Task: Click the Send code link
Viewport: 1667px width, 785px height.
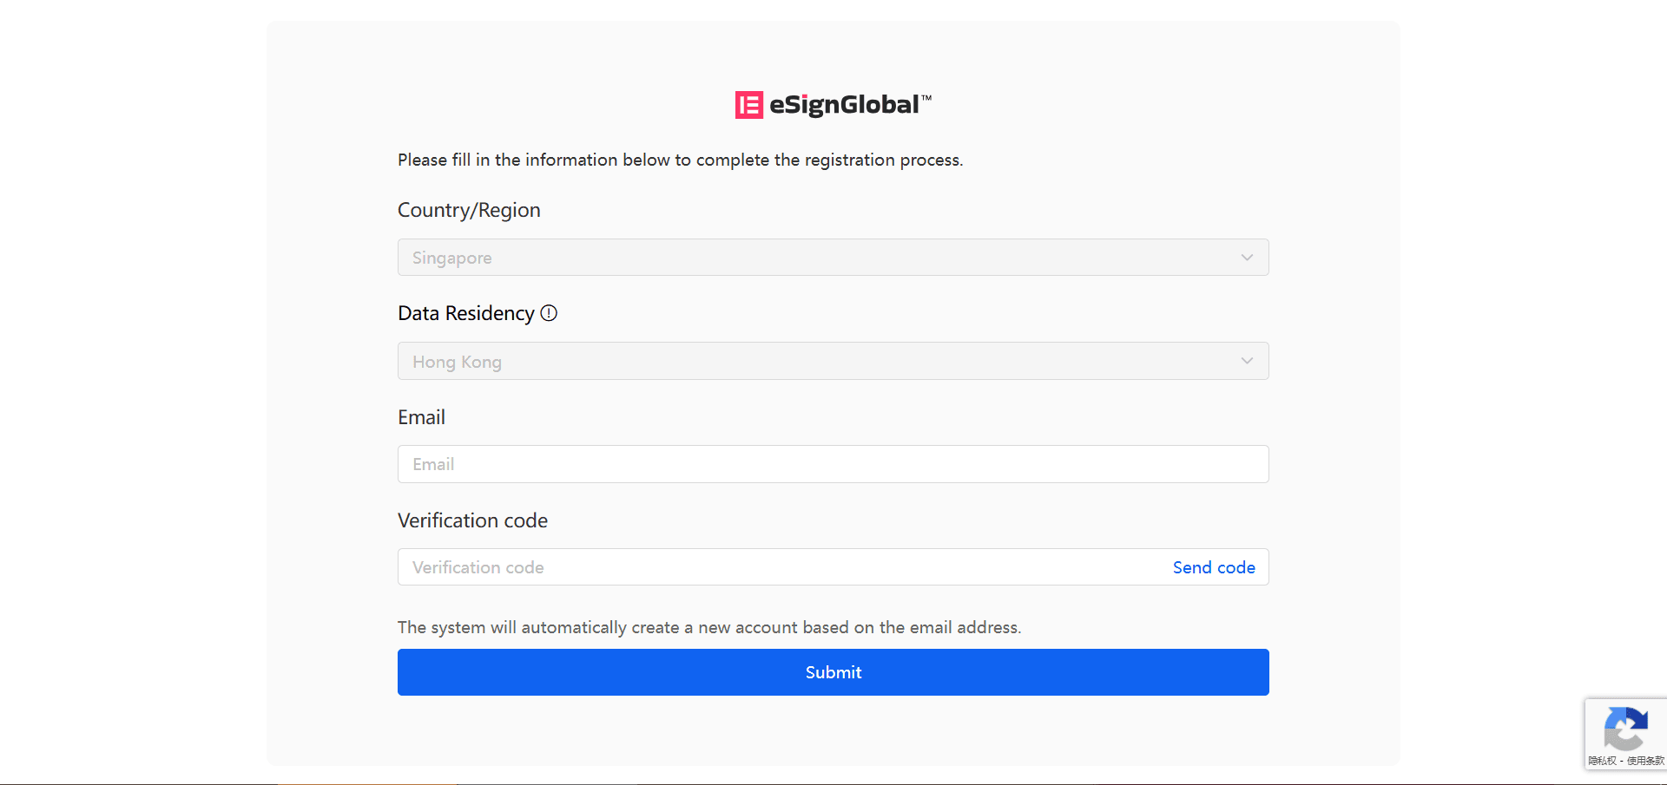Action: click(1214, 567)
